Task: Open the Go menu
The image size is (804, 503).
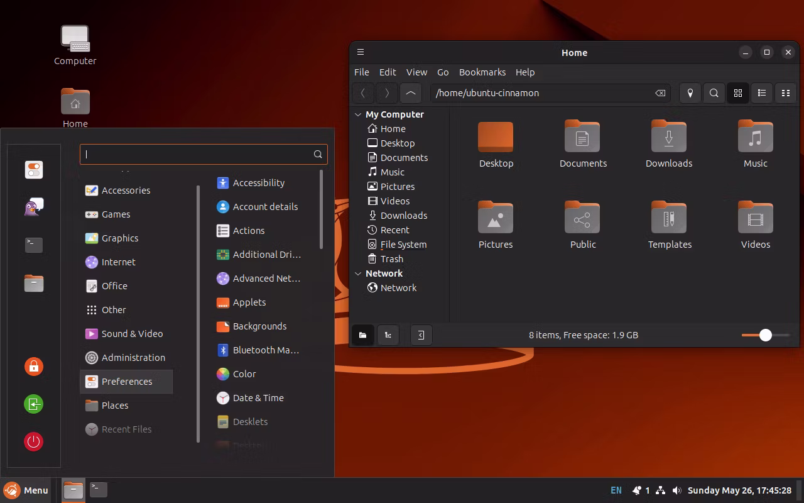Action: [x=443, y=72]
